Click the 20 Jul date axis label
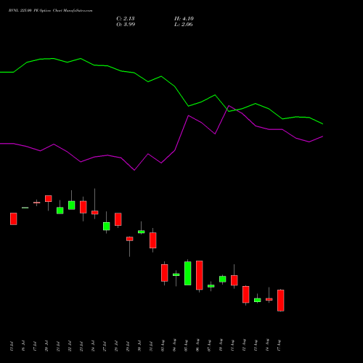 [x=46, y=346]
